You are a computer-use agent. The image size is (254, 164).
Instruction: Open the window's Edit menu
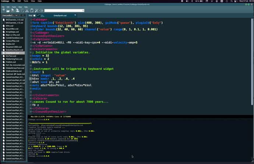(8, 7)
